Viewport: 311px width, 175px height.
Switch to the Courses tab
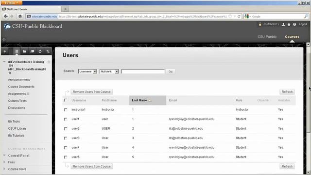coord(292,37)
